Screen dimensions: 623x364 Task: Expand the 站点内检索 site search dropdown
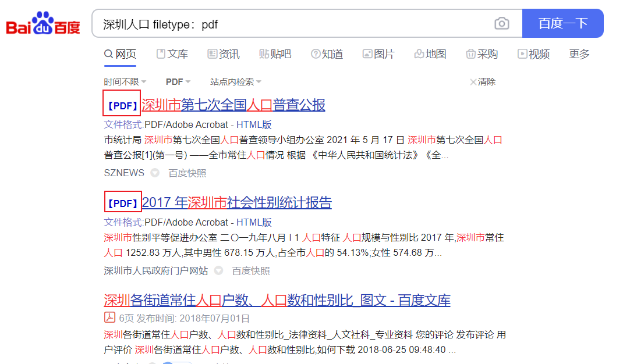pyautogui.click(x=235, y=81)
